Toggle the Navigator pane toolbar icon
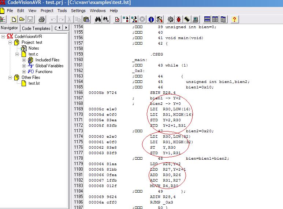The image size is (283, 209). pyautogui.click(x=3, y=19)
